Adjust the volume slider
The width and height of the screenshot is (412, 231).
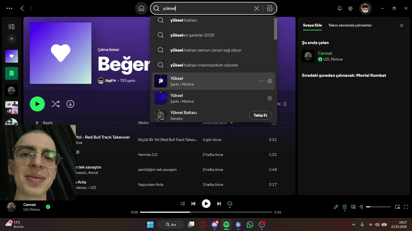click(379, 207)
